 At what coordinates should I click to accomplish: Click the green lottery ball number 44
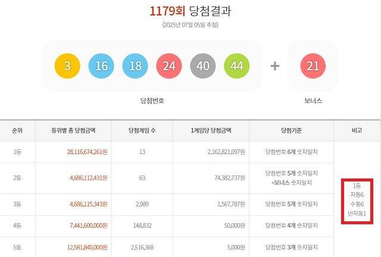[x=237, y=66]
